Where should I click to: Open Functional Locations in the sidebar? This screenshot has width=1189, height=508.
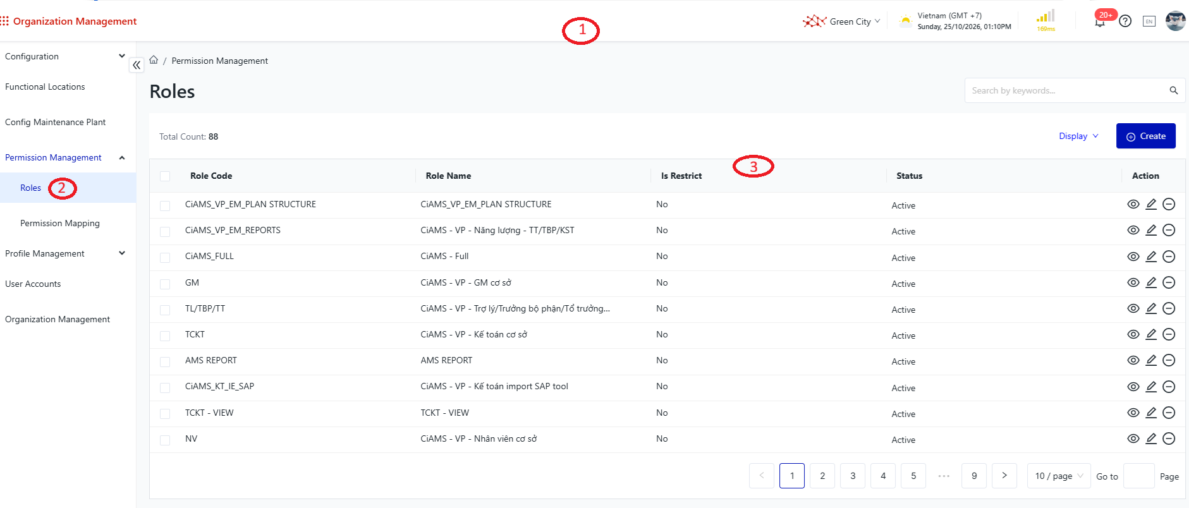(45, 87)
